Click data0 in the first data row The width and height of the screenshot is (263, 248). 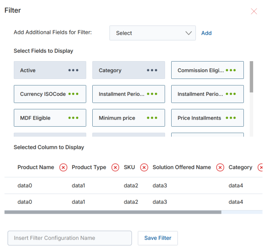25,186
